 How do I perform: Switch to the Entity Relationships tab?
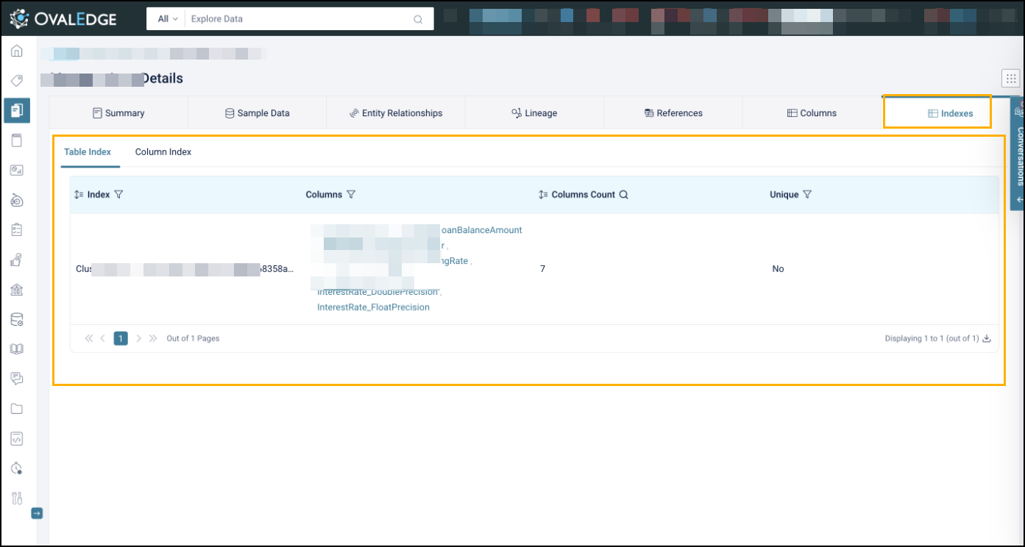(x=396, y=113)
